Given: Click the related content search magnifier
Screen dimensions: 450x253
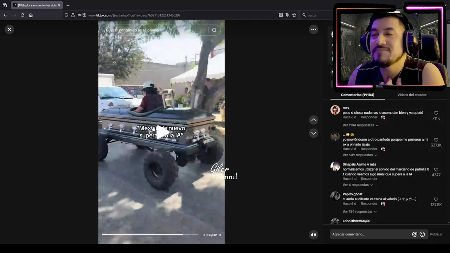Looking at the screenshot, I should click(x=214, y=30).
